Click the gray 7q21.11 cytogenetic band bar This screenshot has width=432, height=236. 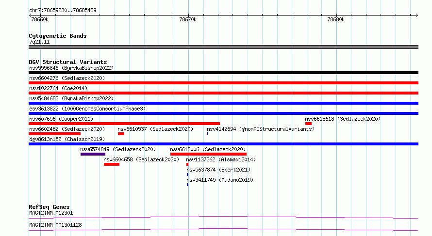pos(223,47)
